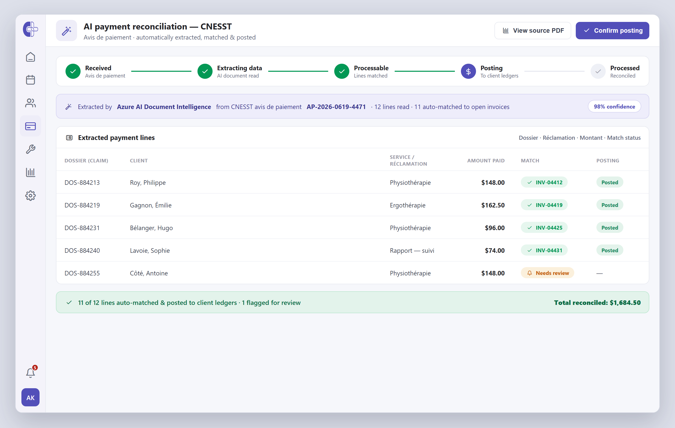Click Posted badge in Roy, Philippe row

[610, 182]
